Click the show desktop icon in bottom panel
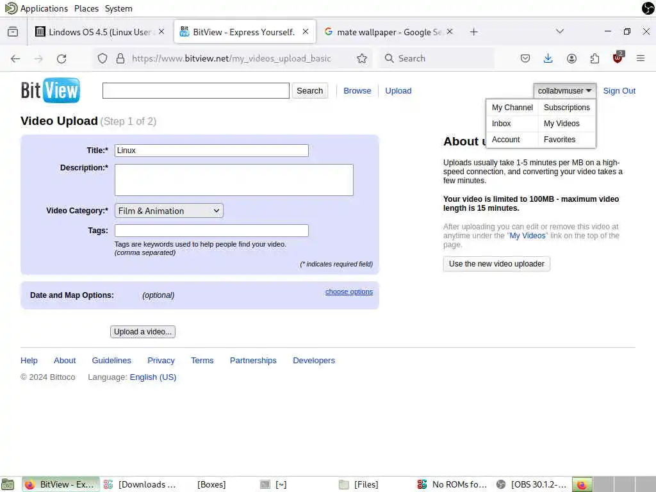The width and height of the screenshot is (656, 492). pos(8,484)
